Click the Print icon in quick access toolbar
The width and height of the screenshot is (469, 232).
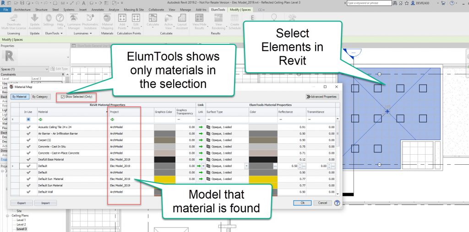point(55,3)
